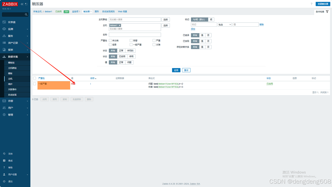
Task: Open 帮助 help question icon in sidebar
Action: click(x=4, y=167)
